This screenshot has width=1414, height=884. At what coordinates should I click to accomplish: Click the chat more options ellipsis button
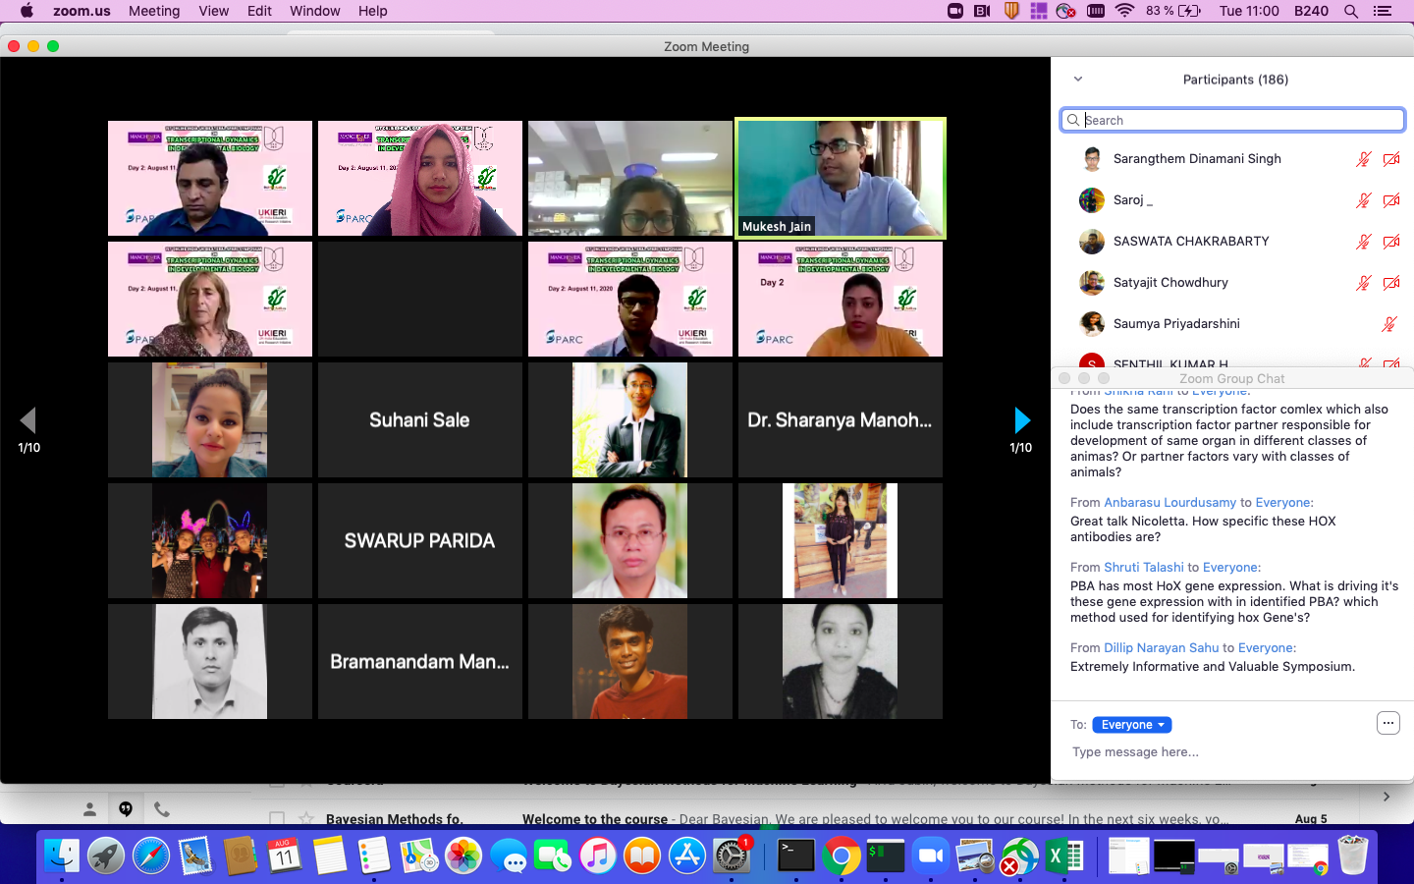click(x=1387, y=723)
